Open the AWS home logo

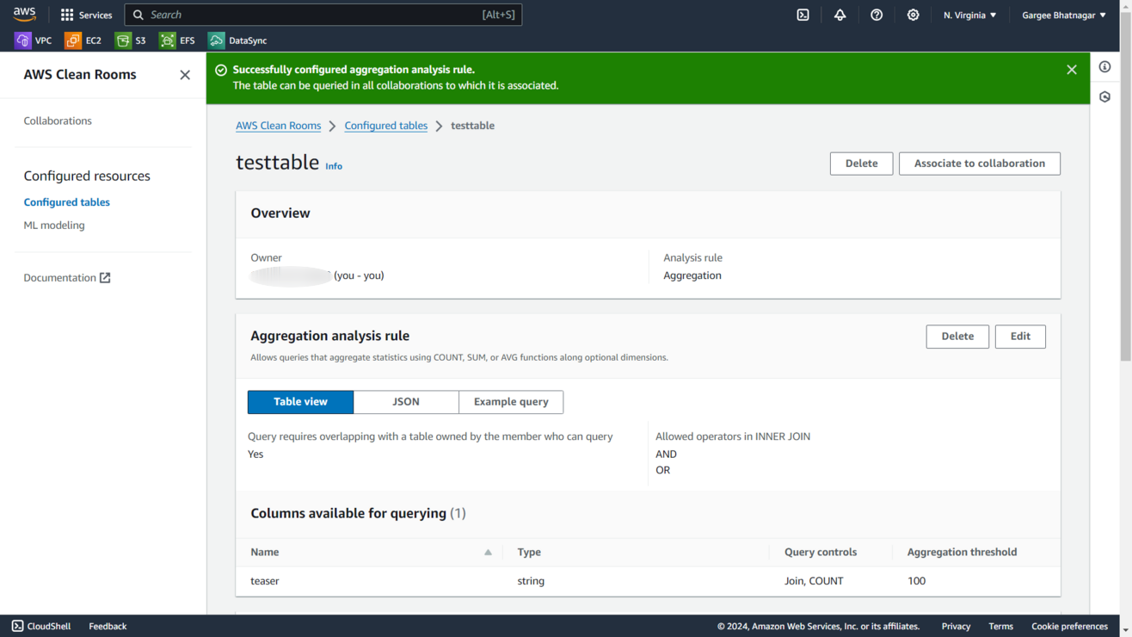[x=24, y=15]
